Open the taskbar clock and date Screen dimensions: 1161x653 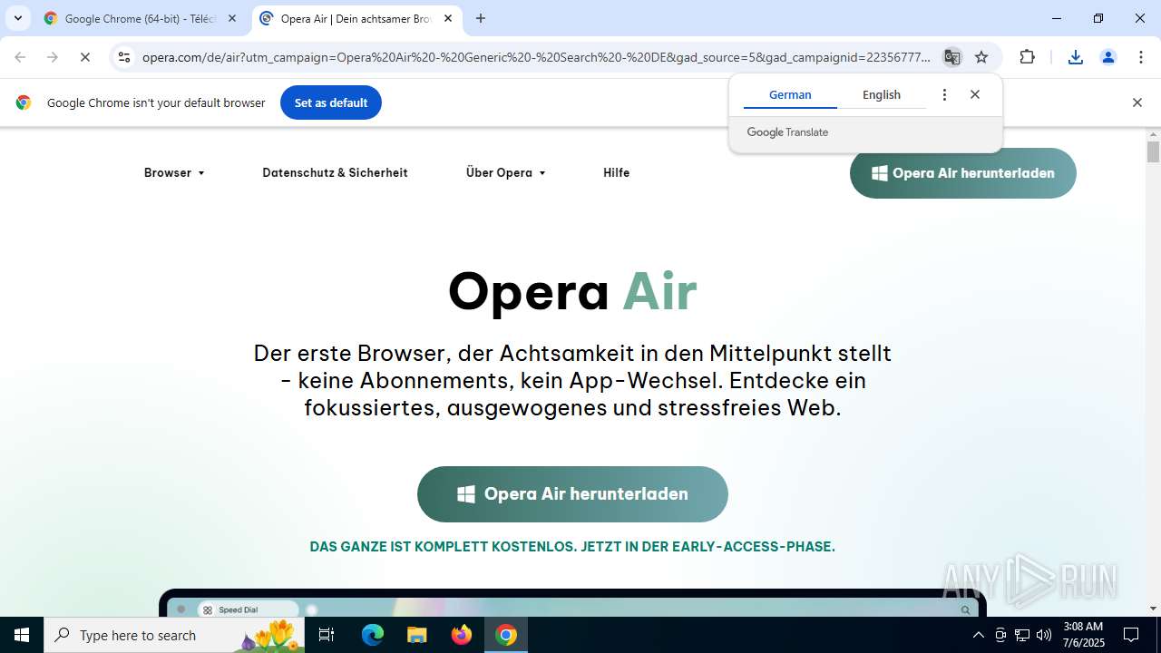coord(1083,635)
